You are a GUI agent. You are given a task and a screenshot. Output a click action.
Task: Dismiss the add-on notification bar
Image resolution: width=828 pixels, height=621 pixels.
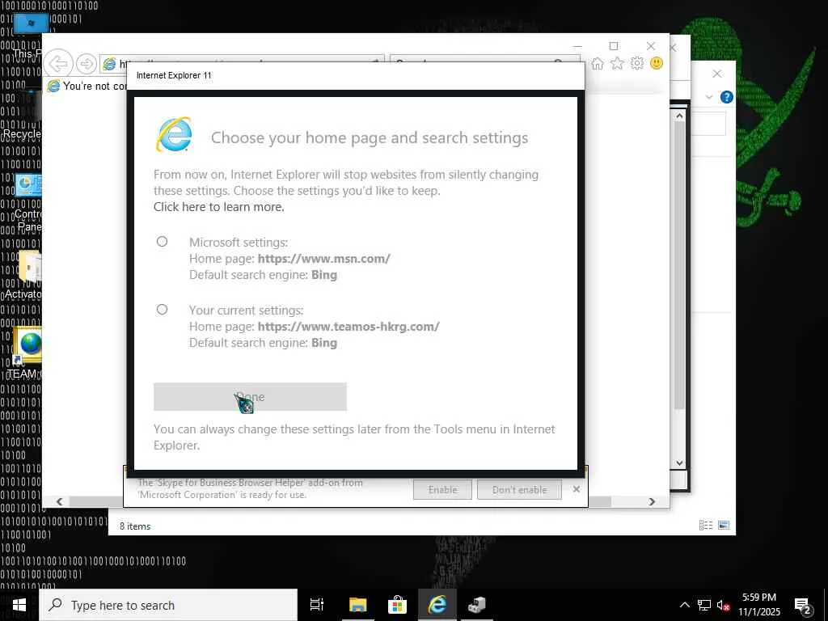click(576, 489)
